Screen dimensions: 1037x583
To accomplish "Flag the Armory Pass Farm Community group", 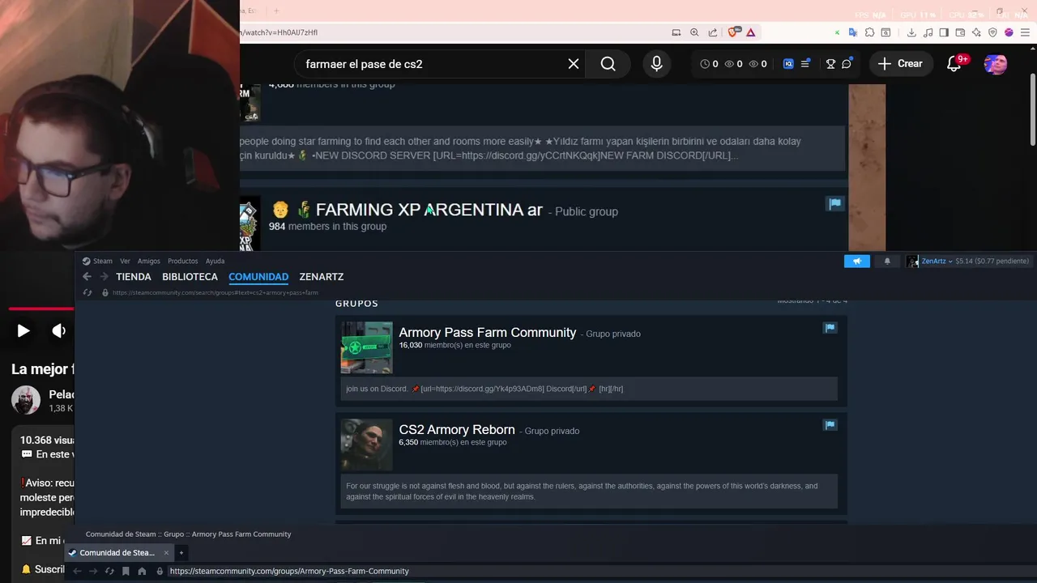I will [x=830, y=328].
